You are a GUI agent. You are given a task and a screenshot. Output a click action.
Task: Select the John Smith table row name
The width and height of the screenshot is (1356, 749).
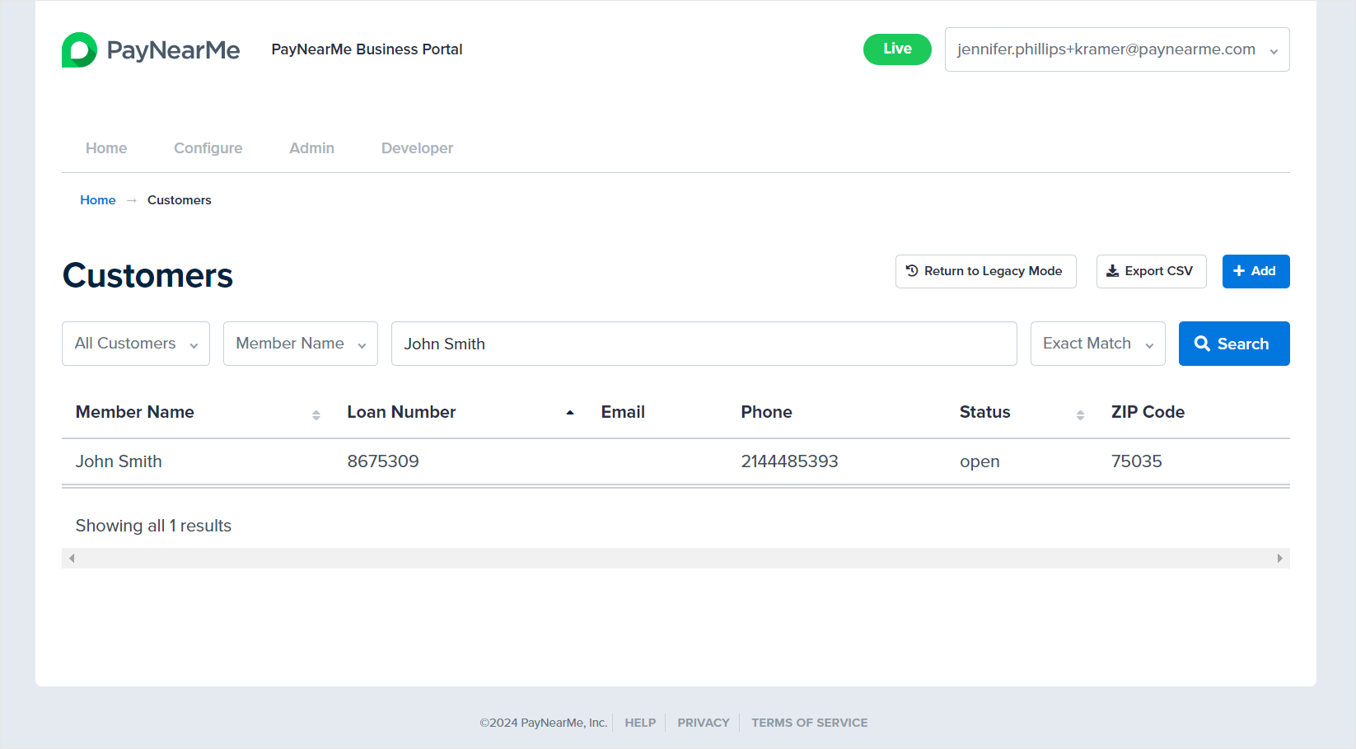click(119, 461)
